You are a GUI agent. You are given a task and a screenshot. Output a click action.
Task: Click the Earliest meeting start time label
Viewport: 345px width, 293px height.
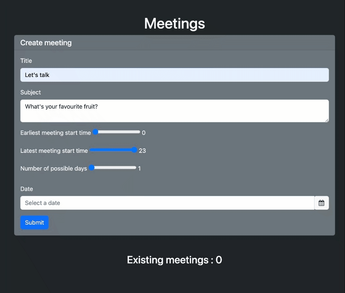(x=55, y=133)
